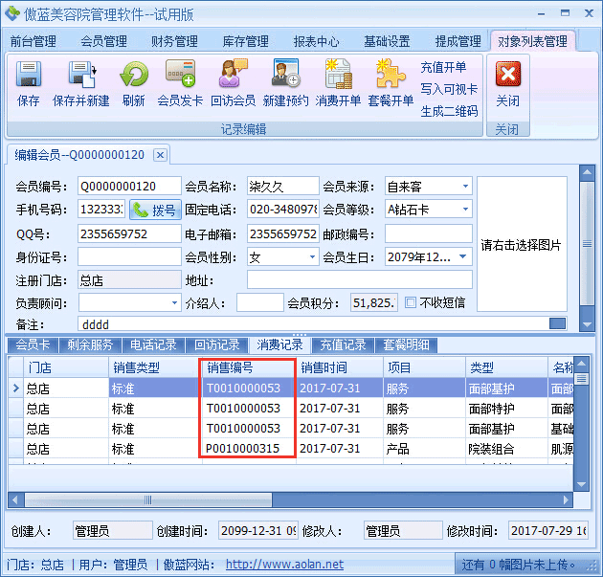The image size is (603, 577).
Task: Click the 销售类型 column header
Action: pos(155,367)
